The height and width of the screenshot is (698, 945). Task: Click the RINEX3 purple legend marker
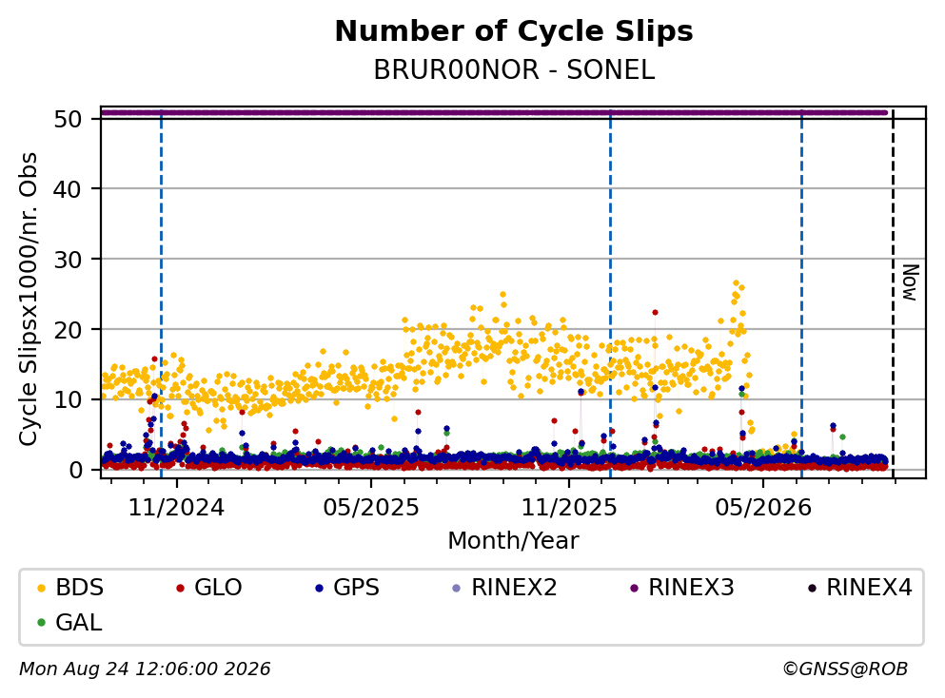click(634, 588)
